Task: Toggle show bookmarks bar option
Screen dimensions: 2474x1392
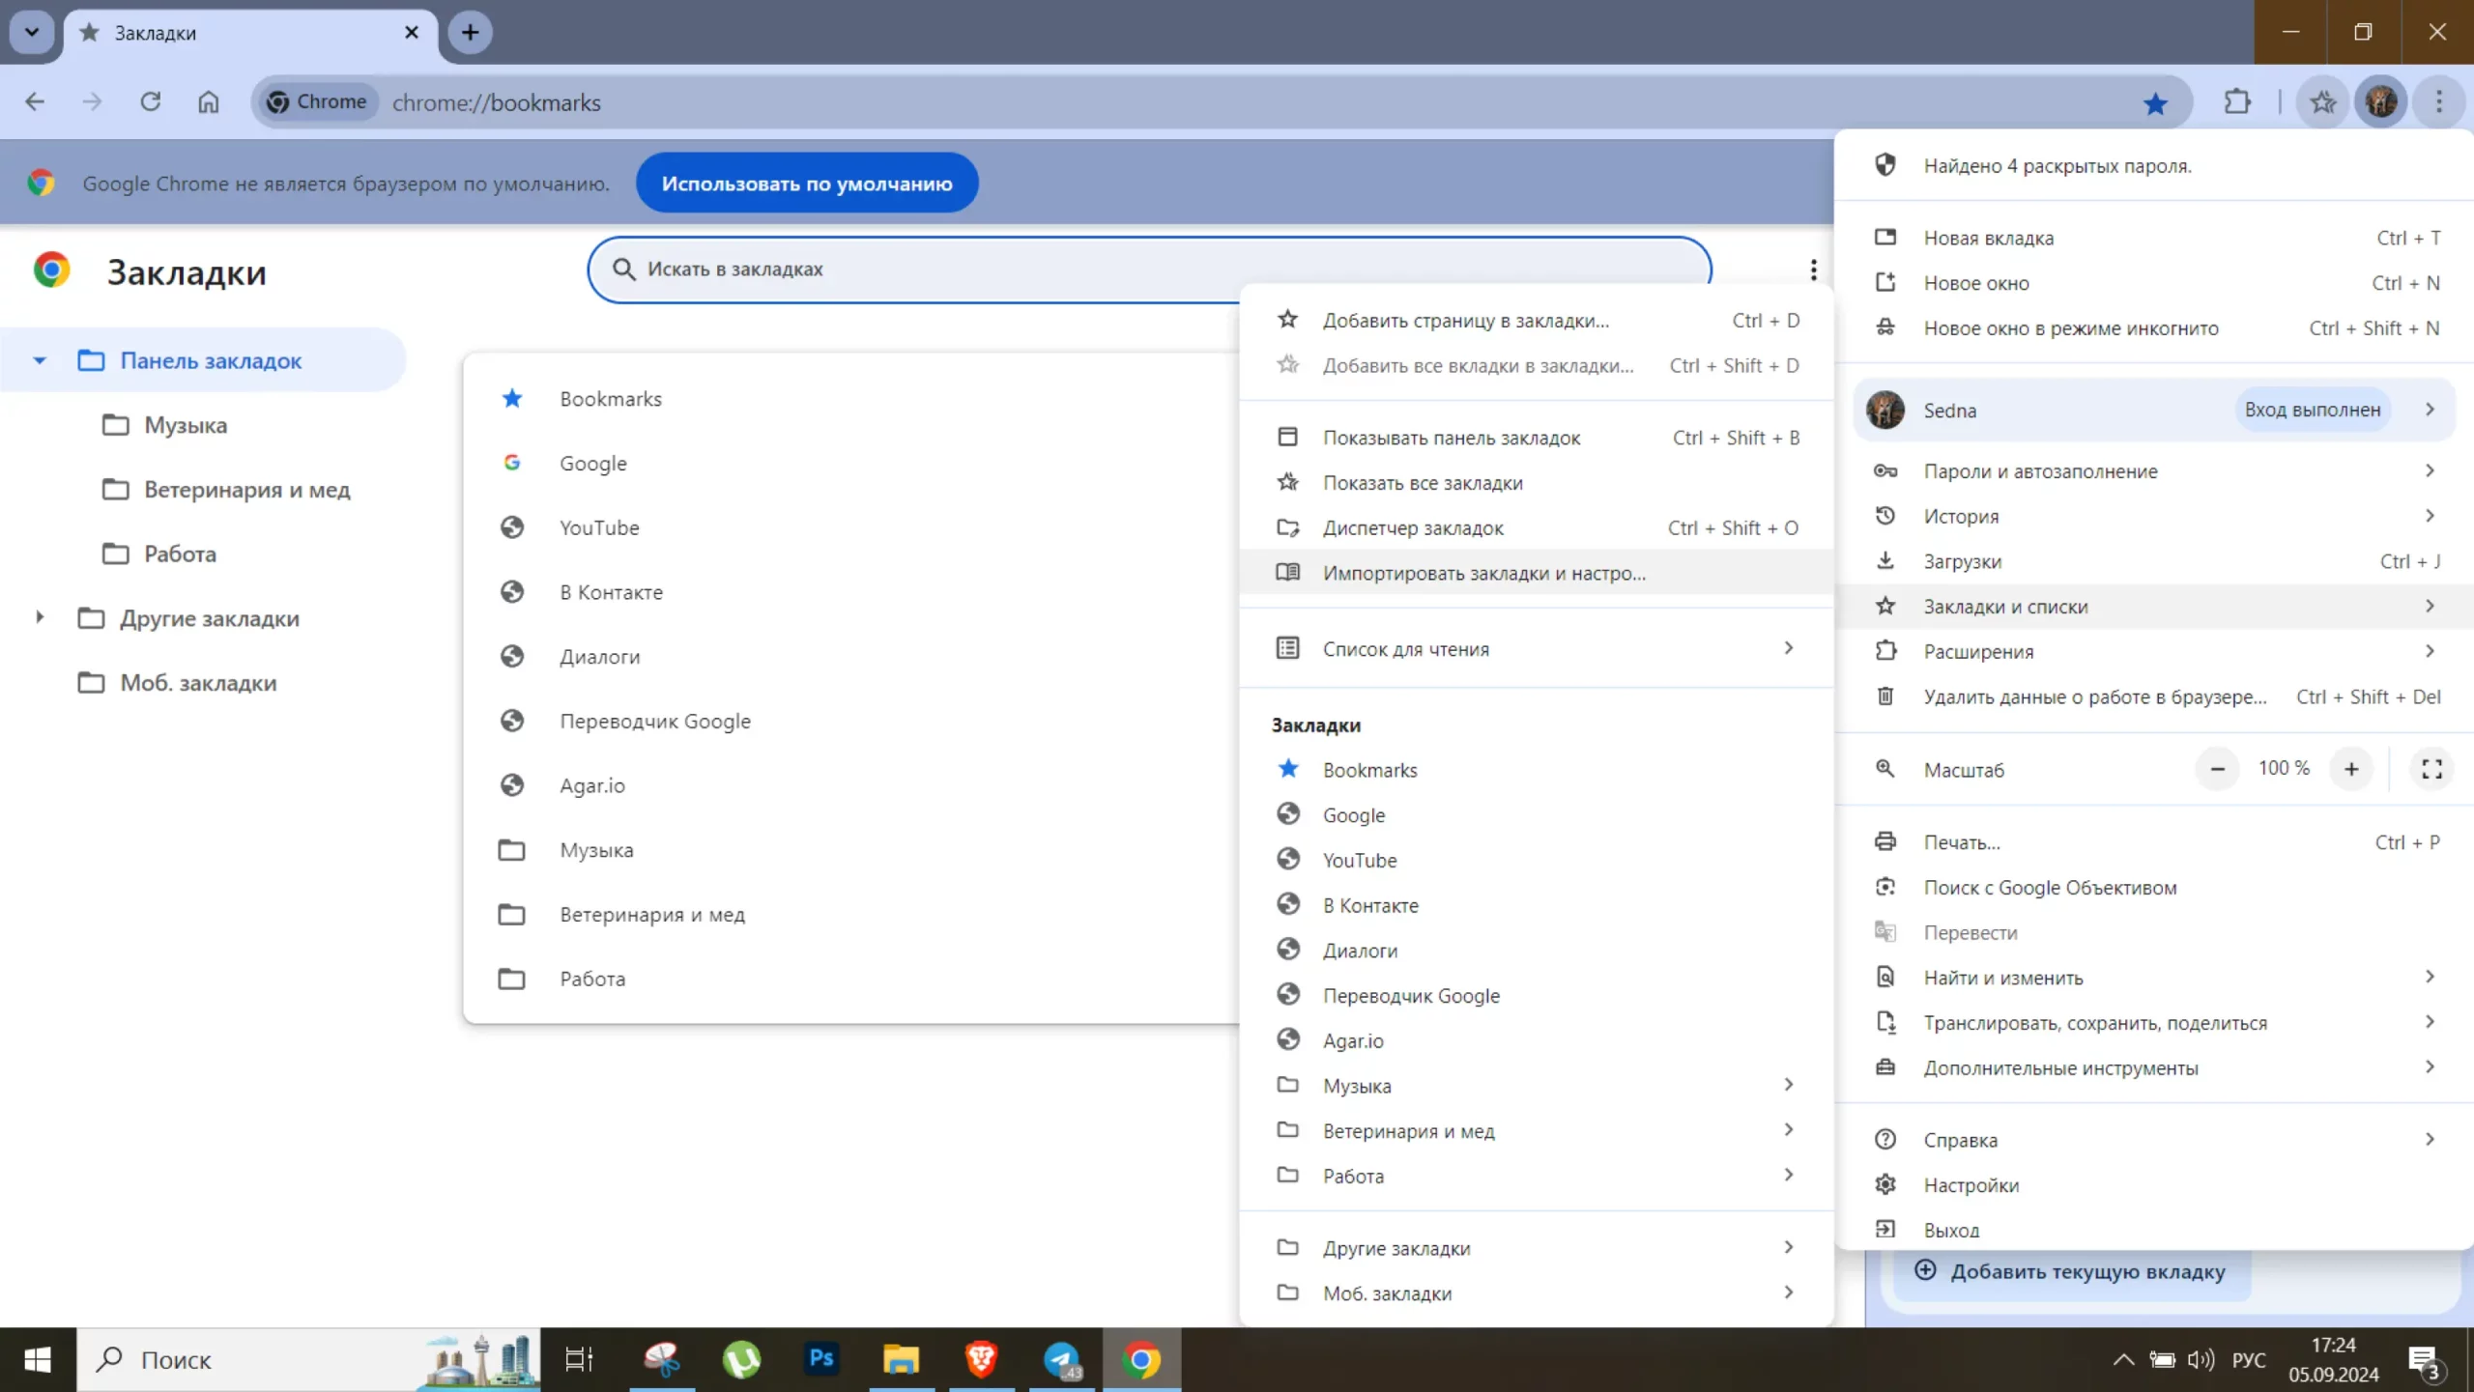Action: point(1451,438)
